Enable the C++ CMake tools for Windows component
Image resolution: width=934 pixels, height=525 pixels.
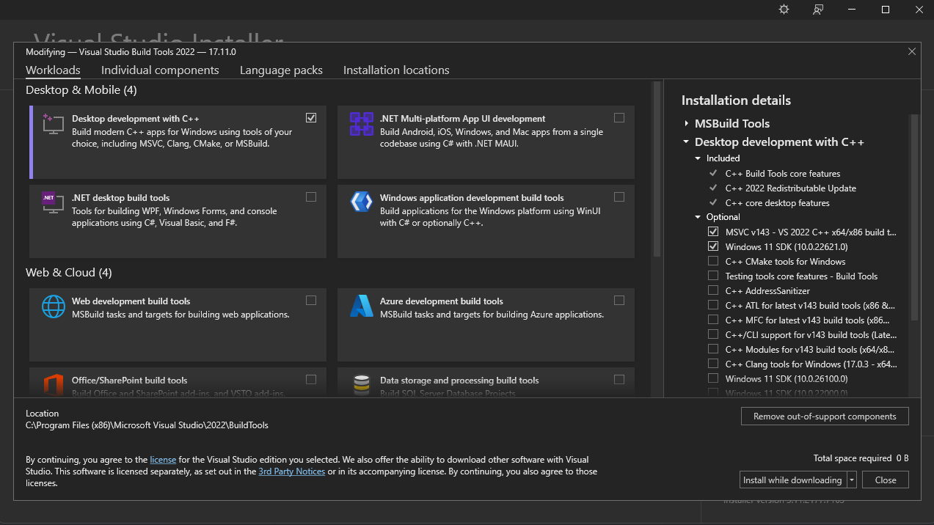[x=712, y=261]
